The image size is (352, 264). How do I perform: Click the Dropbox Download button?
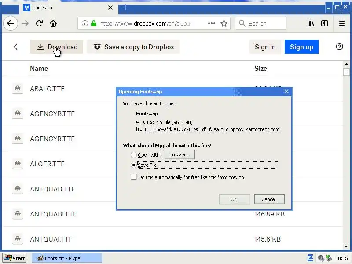click(x=56, y=47)
